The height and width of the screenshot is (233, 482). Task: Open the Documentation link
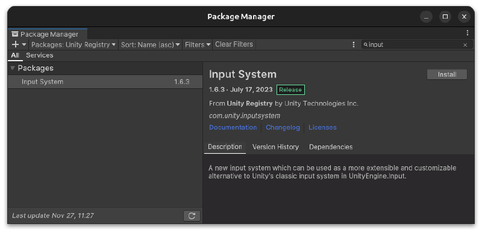click(x=233, y=127)
